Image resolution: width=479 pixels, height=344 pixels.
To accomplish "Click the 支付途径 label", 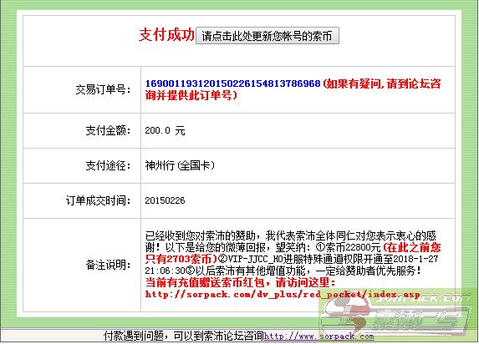I will point(108,166).
